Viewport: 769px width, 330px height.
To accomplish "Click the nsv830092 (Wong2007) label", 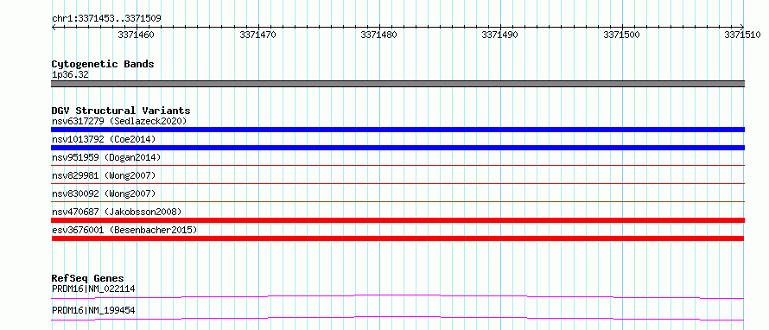I will tap(104, 194).
